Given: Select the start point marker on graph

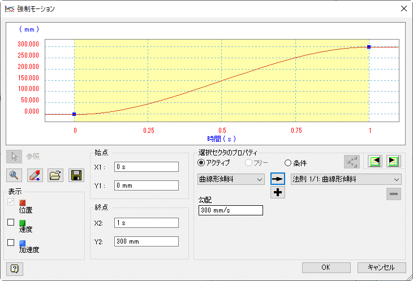Looking at the screenshot, I should tap(74, 114).
